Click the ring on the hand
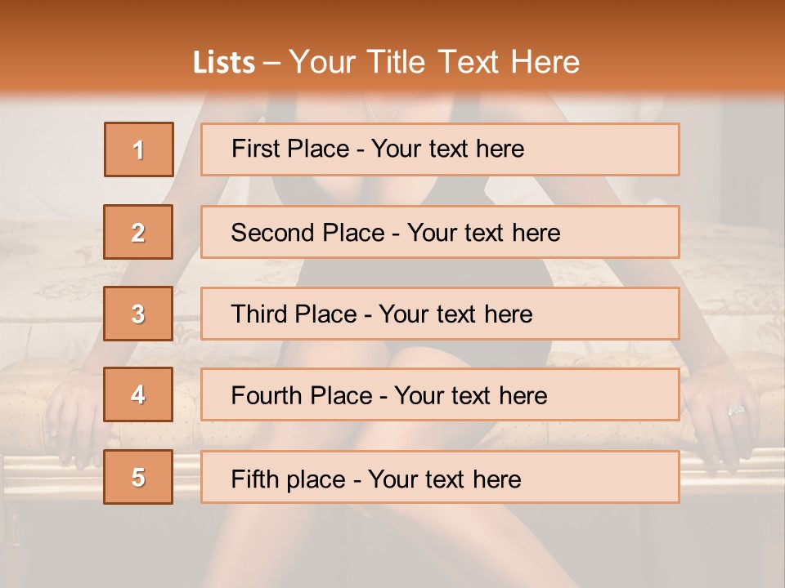The image size is (785, 588). (735, 410)
